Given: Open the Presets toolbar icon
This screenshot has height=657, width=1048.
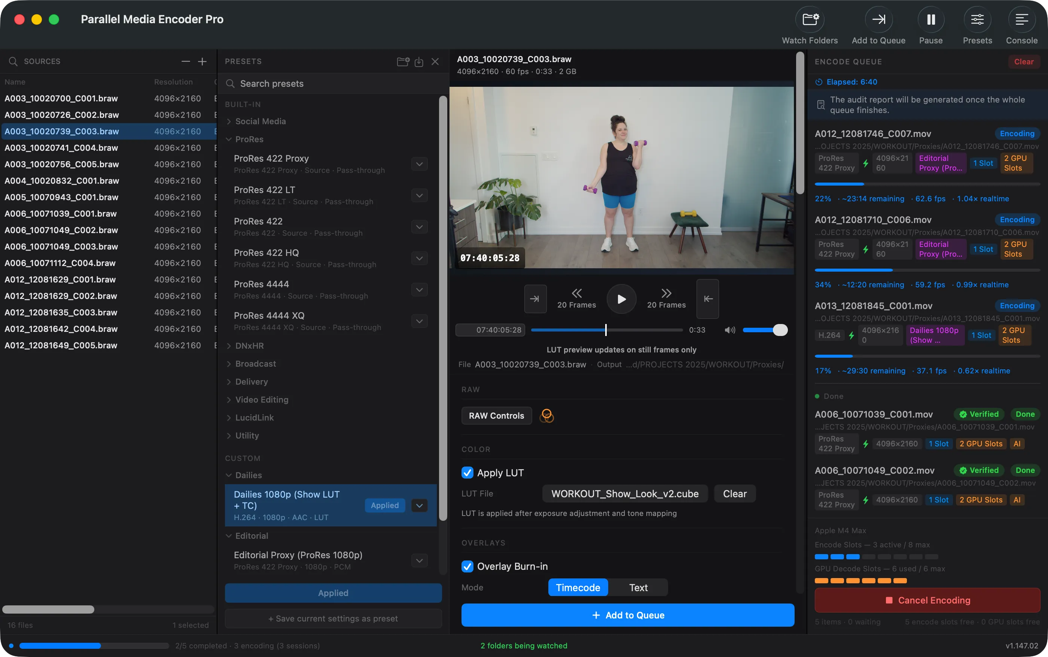Looking at the screenshot, I should click(x=977, y=19).
